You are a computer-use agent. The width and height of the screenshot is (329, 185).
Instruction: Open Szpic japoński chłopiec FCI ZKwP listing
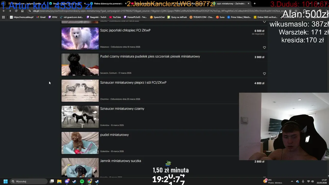click(x=125, y=30)
